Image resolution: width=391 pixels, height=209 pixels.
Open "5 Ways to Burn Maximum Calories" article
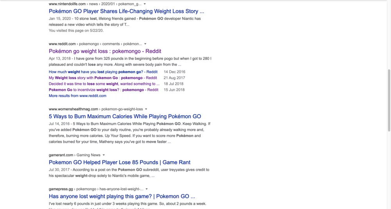click(x=125, y=116)
